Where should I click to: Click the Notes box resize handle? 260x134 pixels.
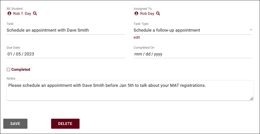[252, 98]
